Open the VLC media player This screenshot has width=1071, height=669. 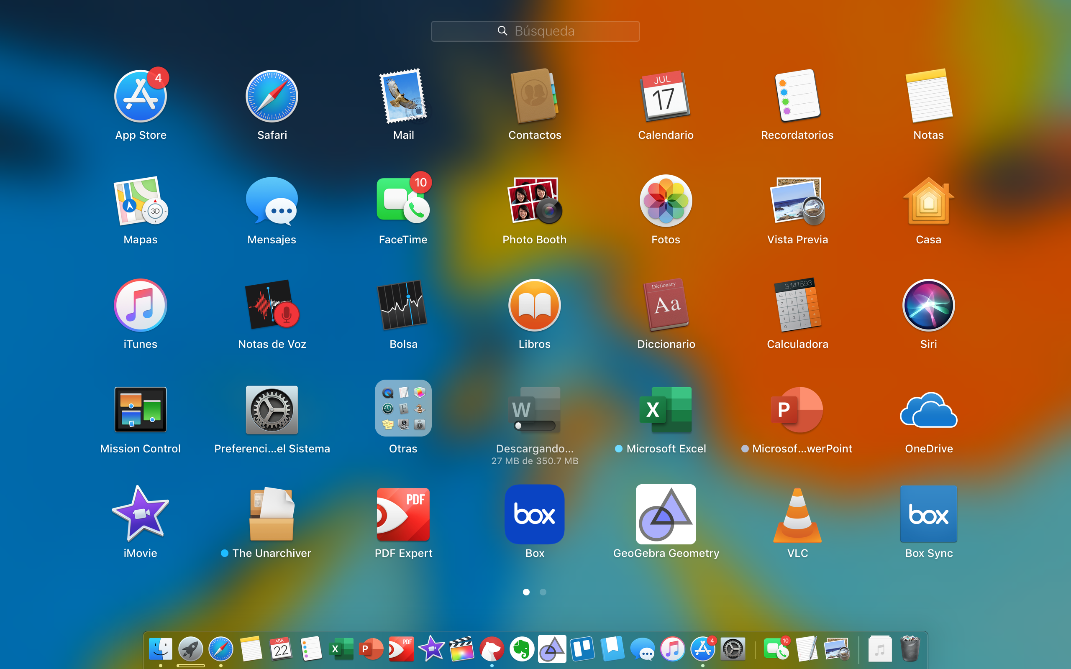point(797,514)
